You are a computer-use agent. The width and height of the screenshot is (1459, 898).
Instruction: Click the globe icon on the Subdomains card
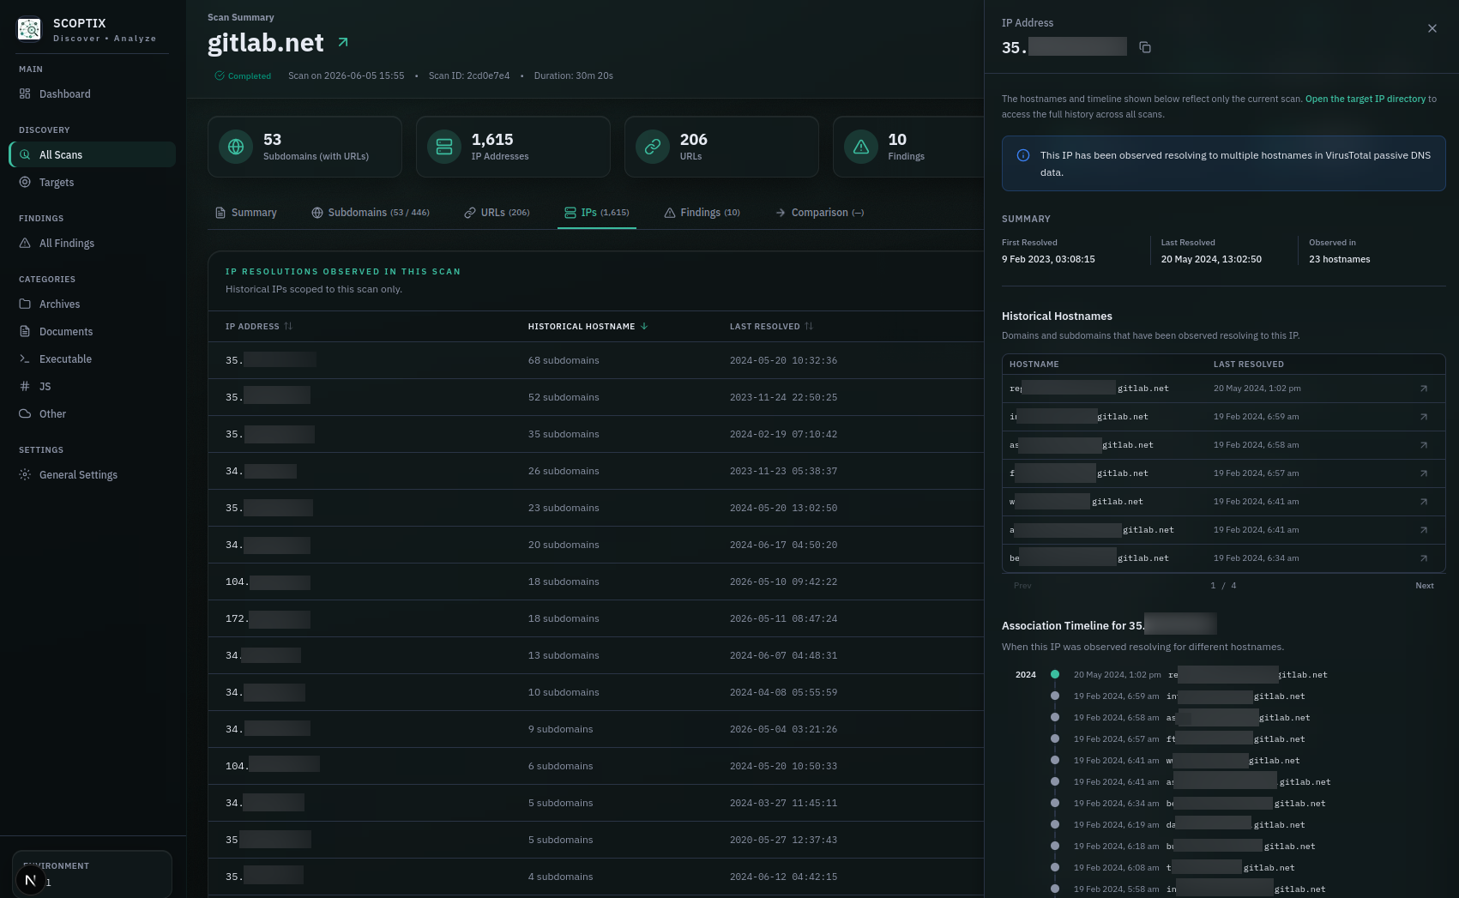point(236,147)
